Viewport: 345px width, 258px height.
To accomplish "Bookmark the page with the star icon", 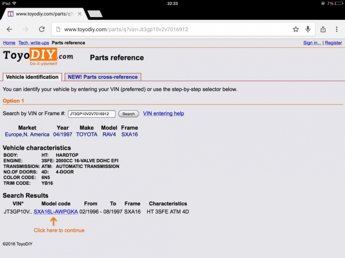I will click(x=296, y=29).
